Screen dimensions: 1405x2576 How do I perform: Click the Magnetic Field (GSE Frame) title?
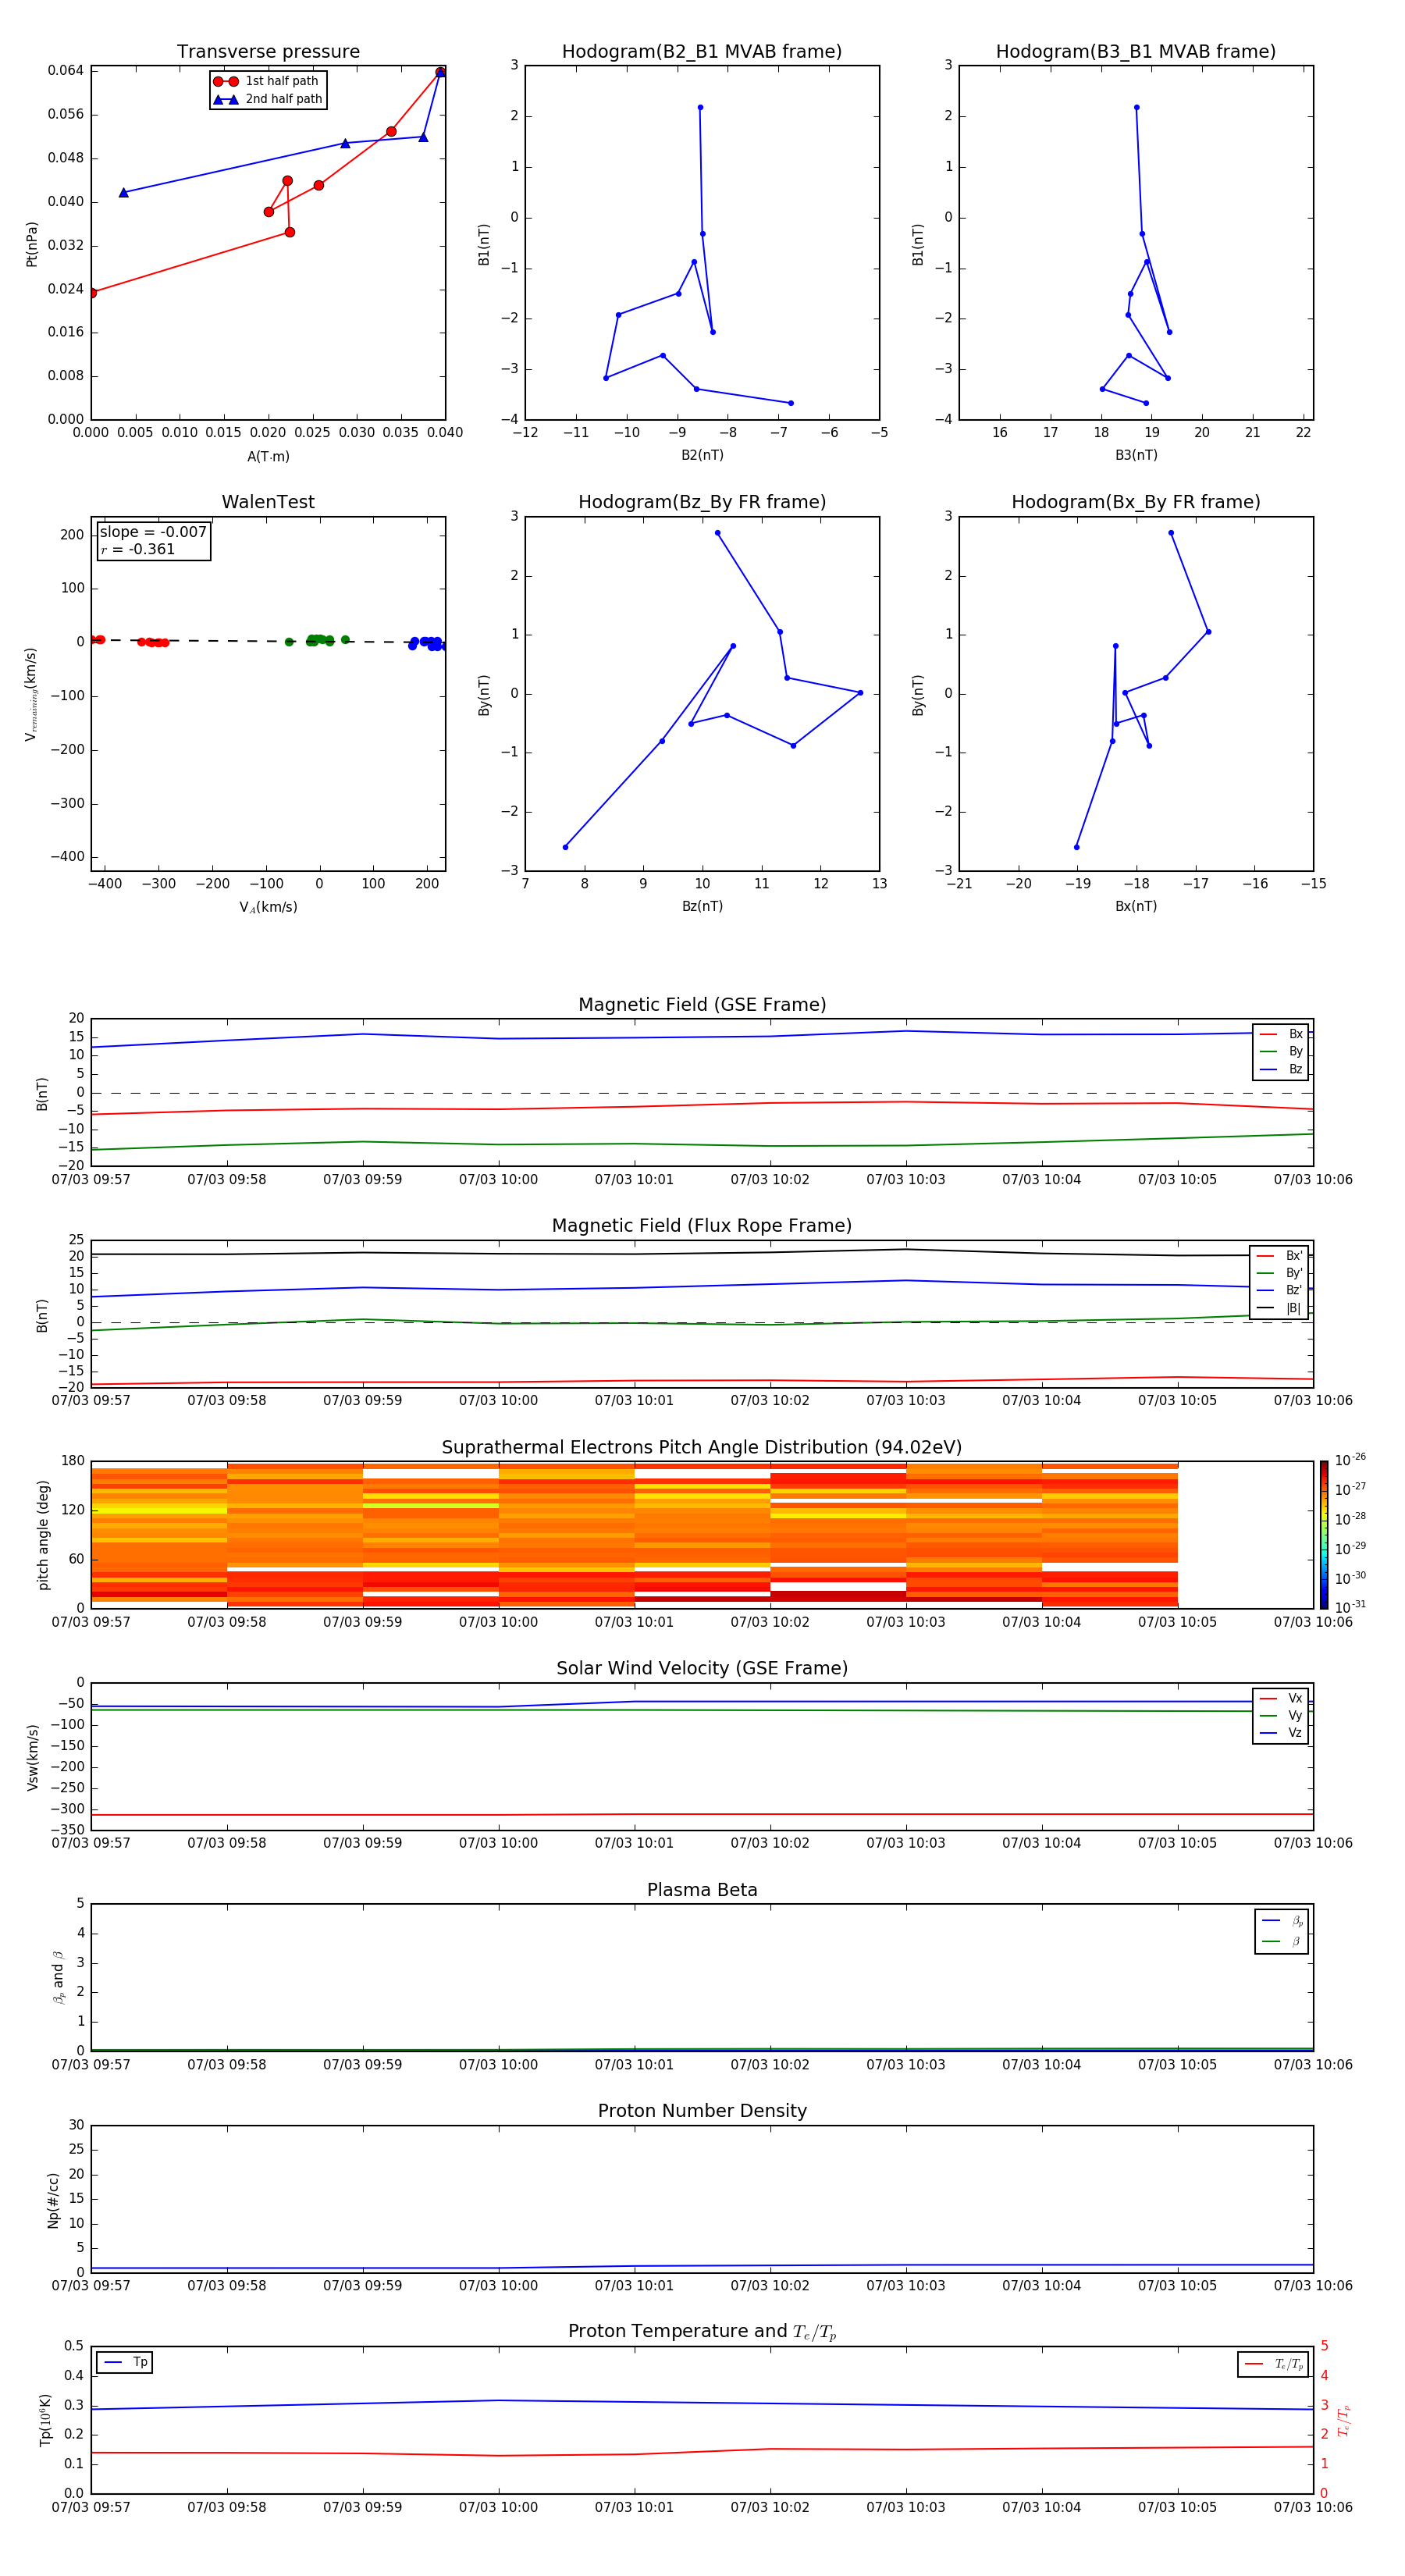(702, 1004)
